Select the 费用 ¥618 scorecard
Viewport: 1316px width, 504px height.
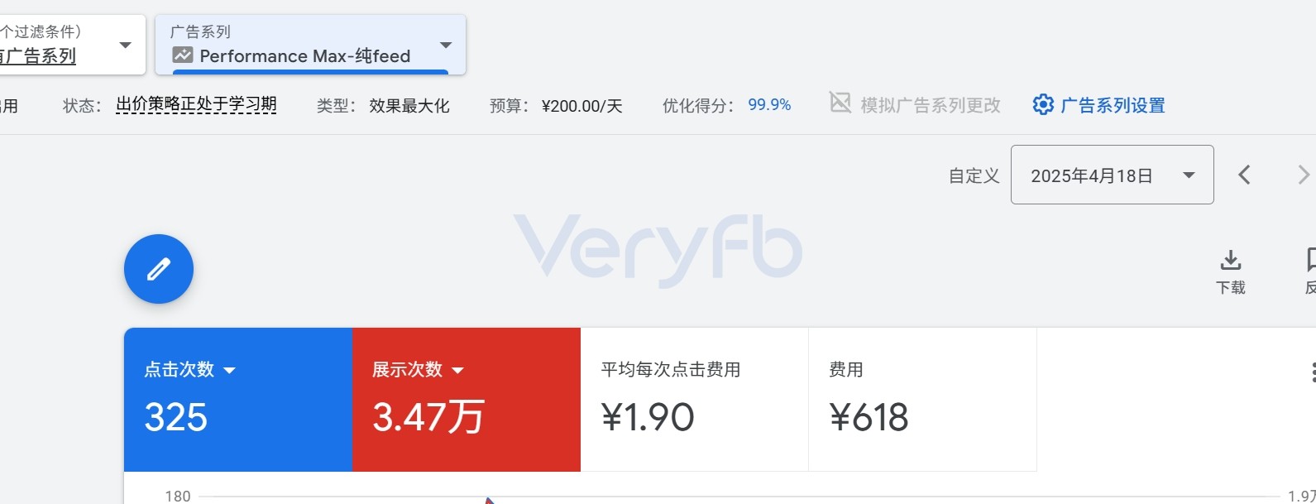[x=922, y=400]
